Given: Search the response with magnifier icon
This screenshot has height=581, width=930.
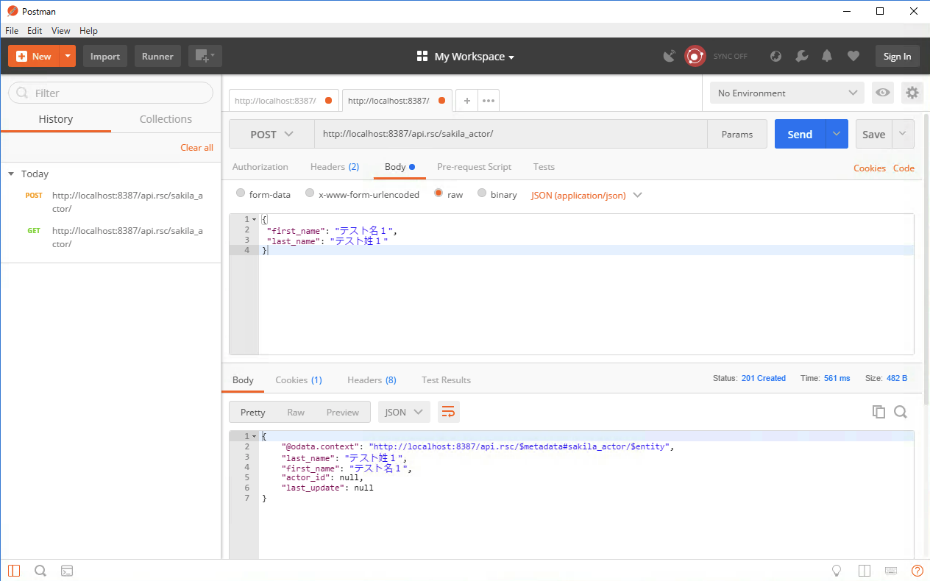Looking at the screenshot, I should (x=900, y=412).
